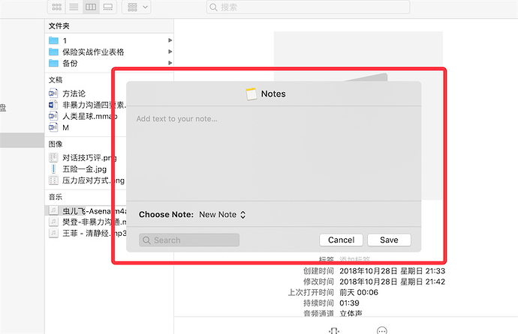Click the 图像 group header
The width and height of the screenshot is (518, 334).
56,144
